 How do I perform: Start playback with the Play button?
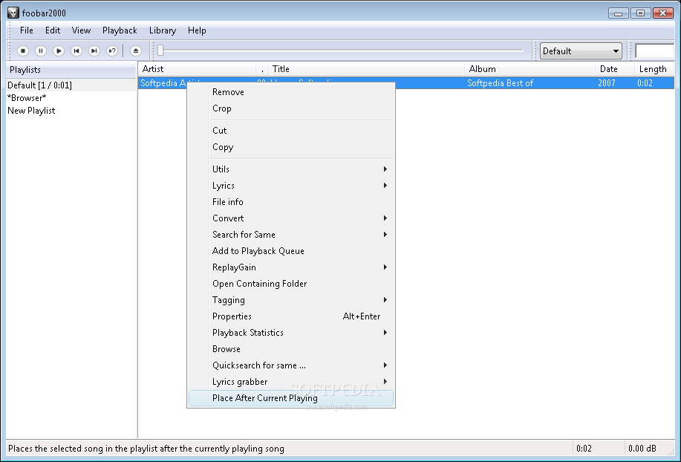59,51
